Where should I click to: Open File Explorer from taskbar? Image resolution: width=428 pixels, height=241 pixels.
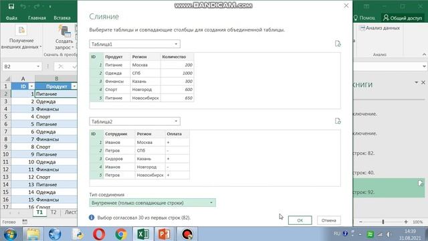33,234
